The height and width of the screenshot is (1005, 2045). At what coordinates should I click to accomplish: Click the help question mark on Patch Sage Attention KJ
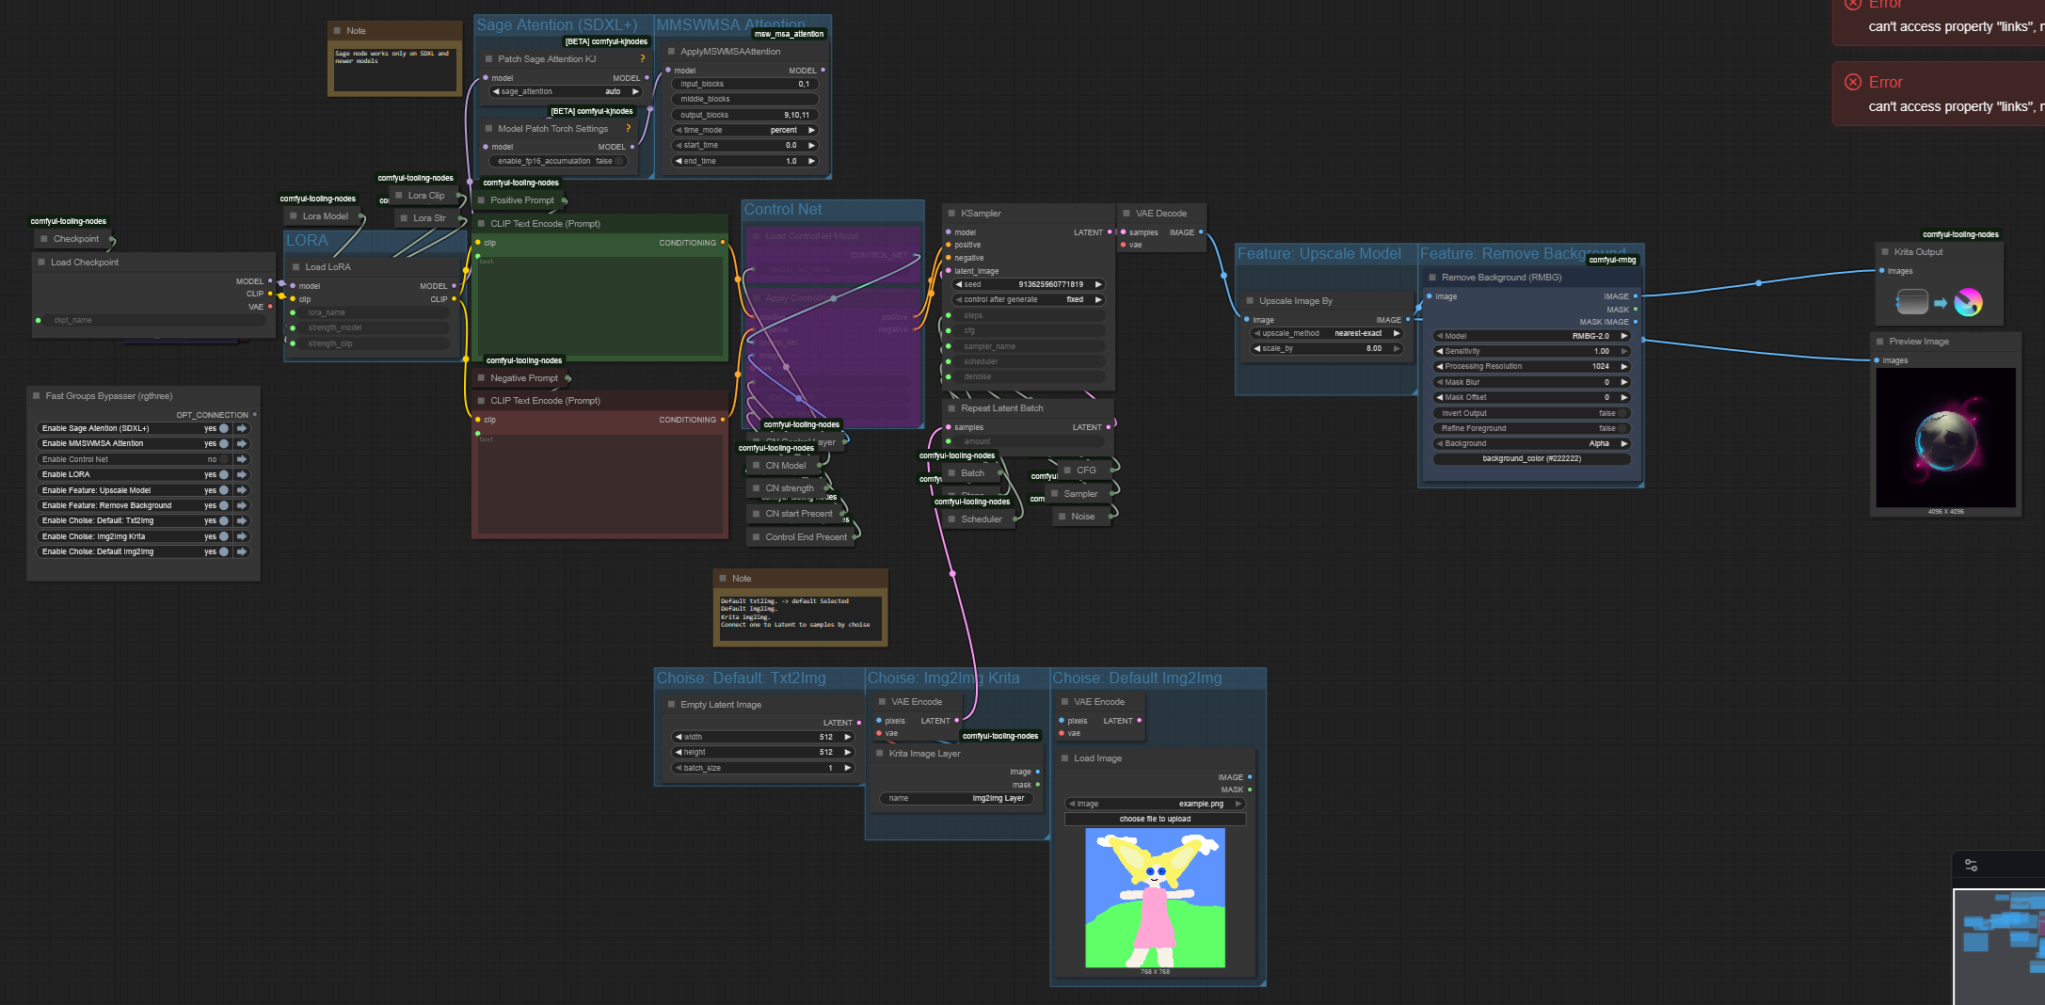pyautogui.click(x=643, y=59)
